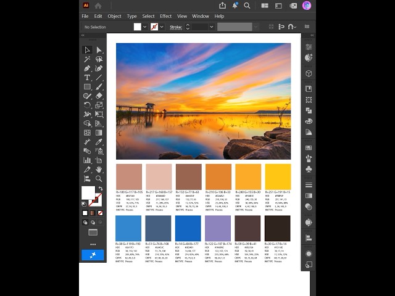Select the Free Transform tool
395x296 pixels.
99,114
